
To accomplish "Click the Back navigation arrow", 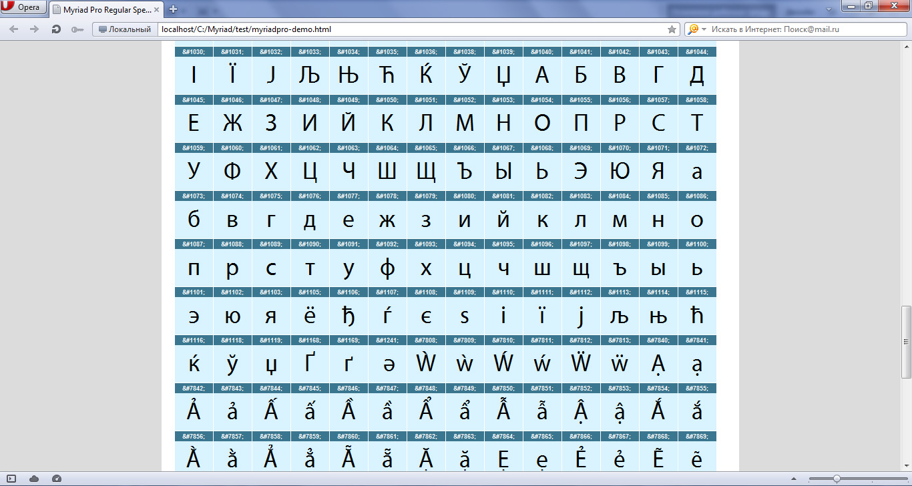I will [14, 29].
